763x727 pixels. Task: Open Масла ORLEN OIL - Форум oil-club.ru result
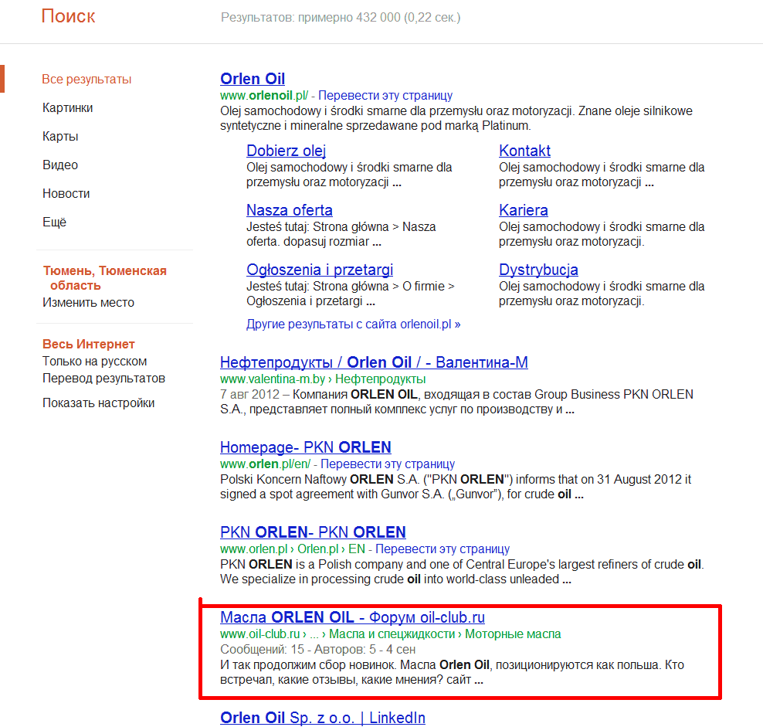coord(352,617)
